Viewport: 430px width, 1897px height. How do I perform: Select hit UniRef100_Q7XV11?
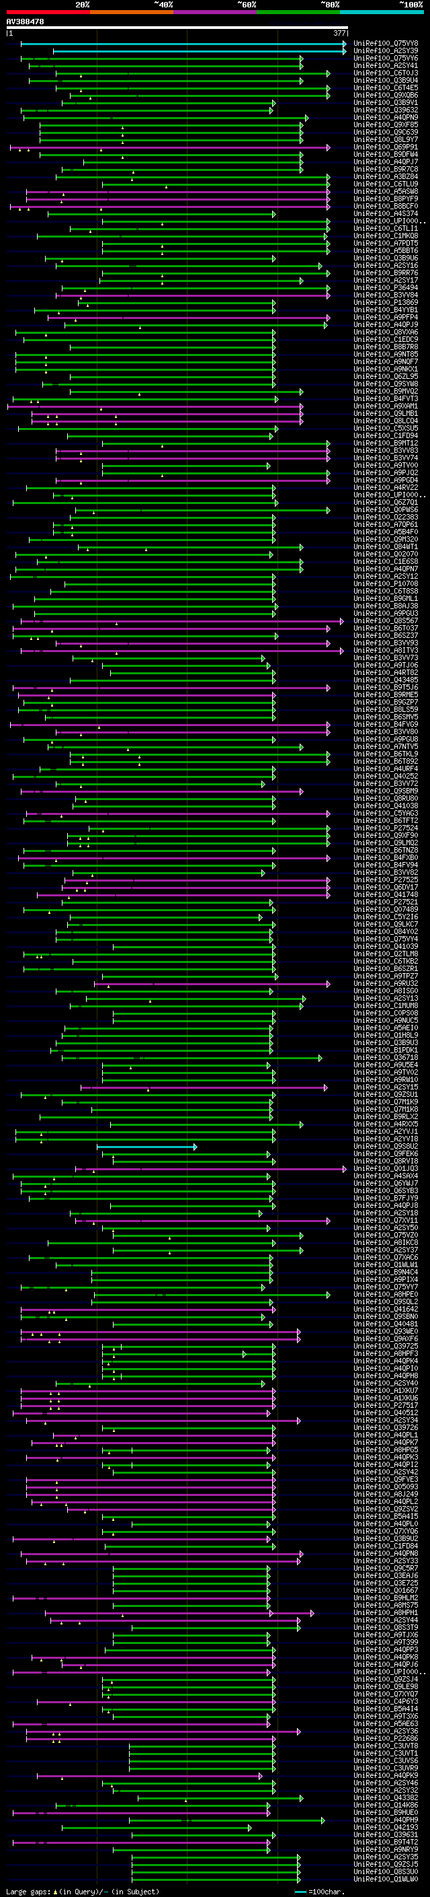(386, 1220)
